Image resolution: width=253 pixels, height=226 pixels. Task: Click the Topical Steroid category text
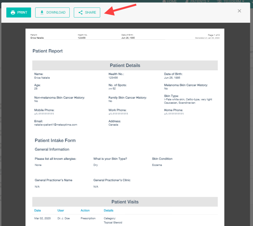(113, 222)
